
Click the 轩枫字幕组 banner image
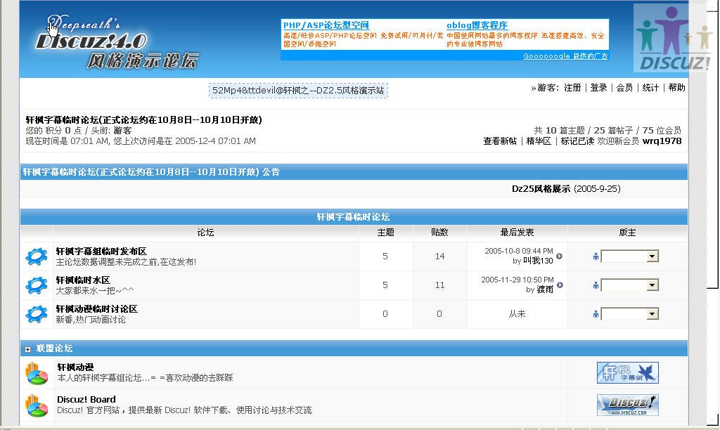(628, 372)
